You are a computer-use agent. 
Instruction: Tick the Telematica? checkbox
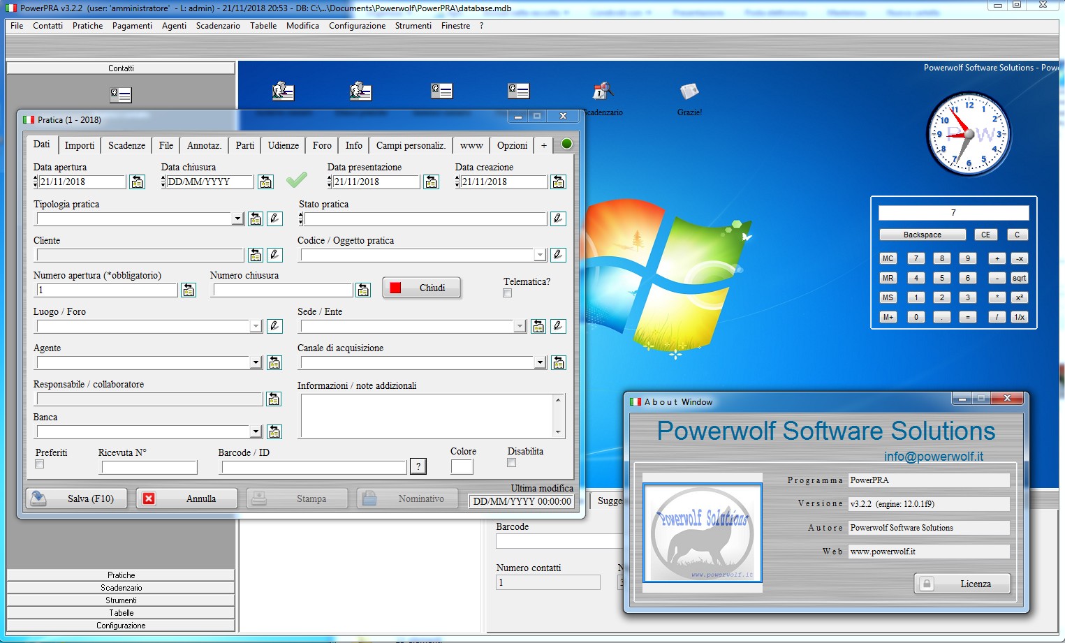pos(507,293)
